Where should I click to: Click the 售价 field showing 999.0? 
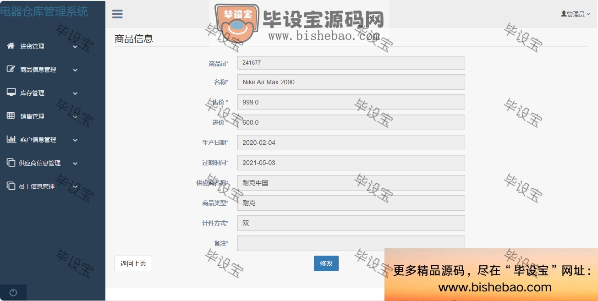point(351,102)
